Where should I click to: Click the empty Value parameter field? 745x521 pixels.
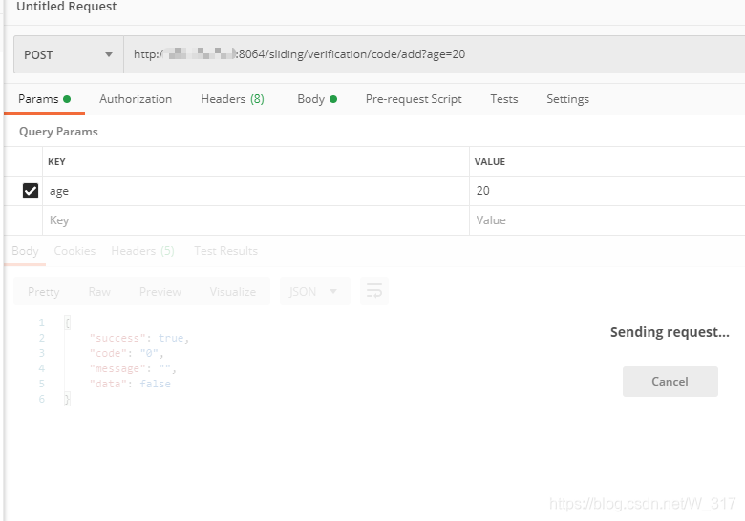tap(607, 220)
